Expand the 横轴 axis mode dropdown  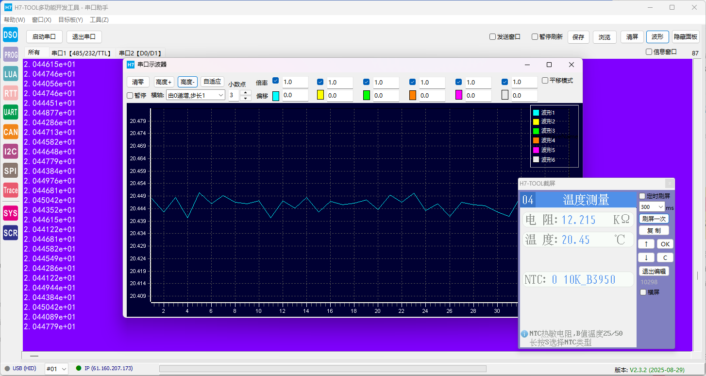[x=195, y=95]
